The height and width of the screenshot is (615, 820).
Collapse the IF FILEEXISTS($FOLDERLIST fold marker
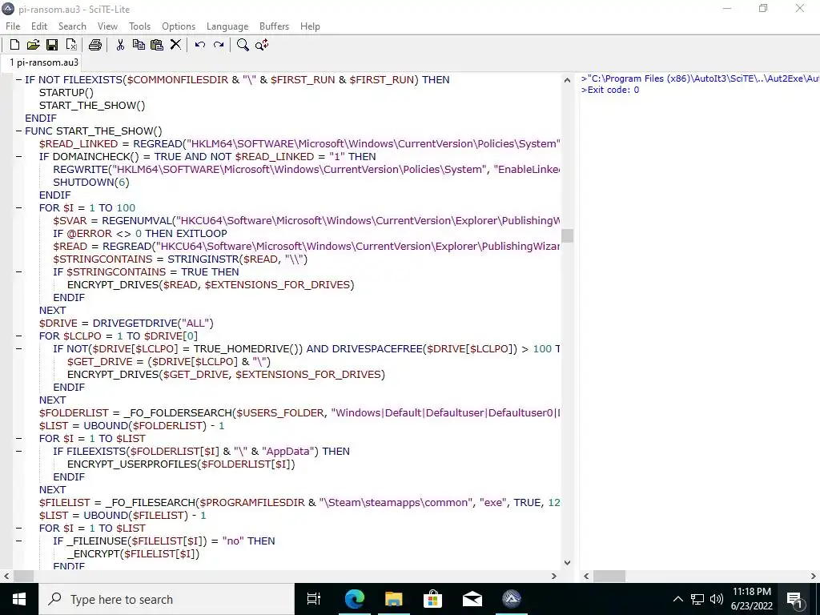[19, 452]
